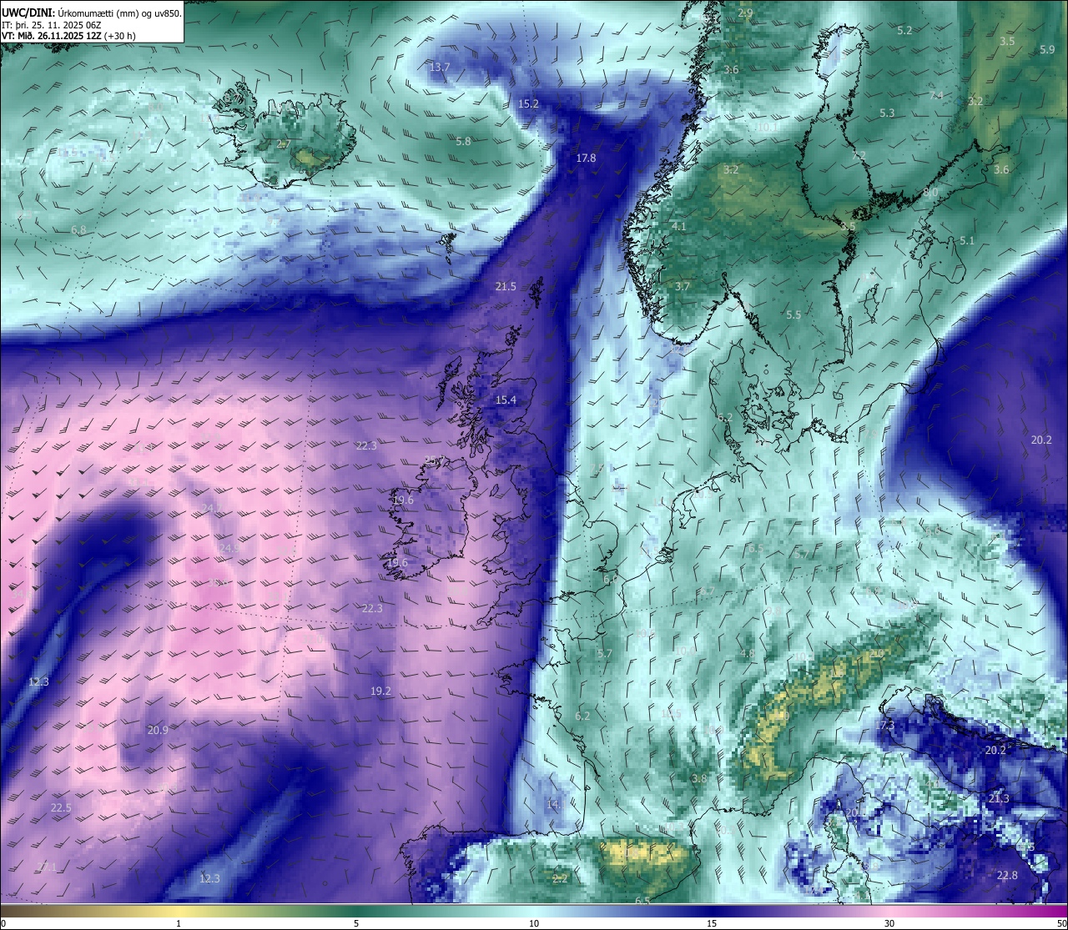Click the map value 21.5

point(506,286)
